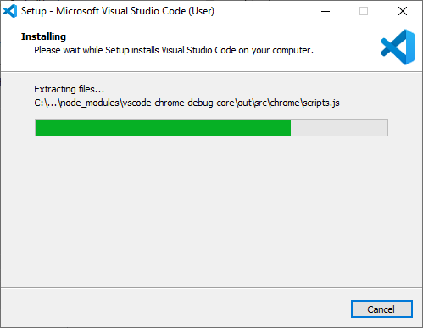
Task: Click the unfilled gray part of progress bar
Action: coord(339,127)
